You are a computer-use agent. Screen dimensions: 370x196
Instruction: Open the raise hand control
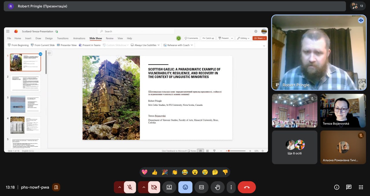[218, 187]
